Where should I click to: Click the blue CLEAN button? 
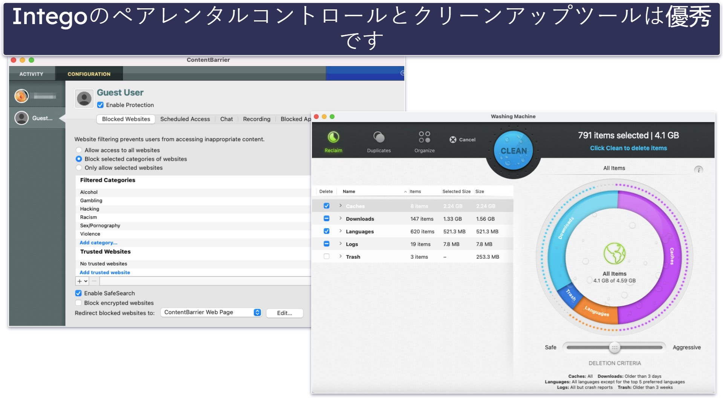point(514,151)
